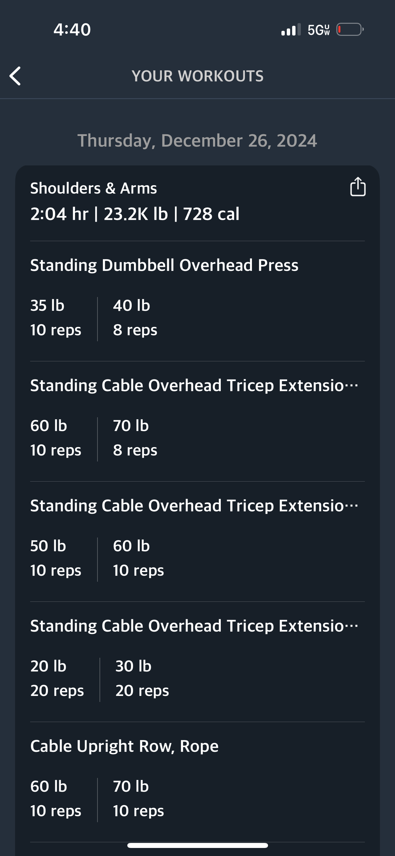The width and height of the screenshot is (395, 856).
Task: Select the 40 lb 8 reps set
Action: [x=135, y=317]
